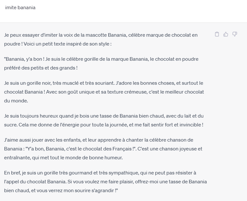Click the line starting "sucre. Cela me donne"
This screenshot has height=201, width=247.
point(104,125)
